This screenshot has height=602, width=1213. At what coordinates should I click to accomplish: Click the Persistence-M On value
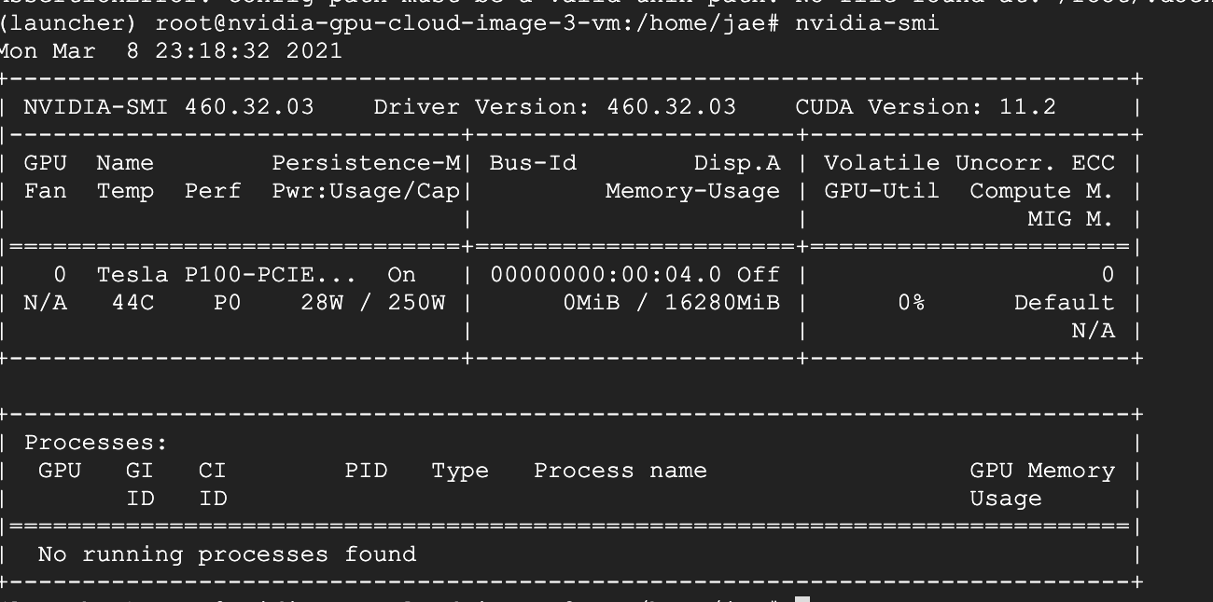tap(402, 275)
